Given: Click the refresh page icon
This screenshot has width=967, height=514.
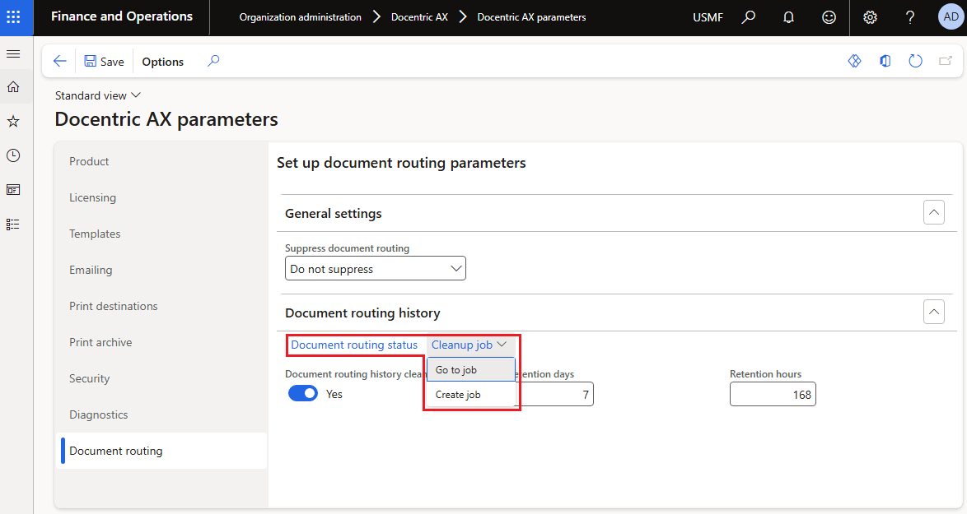Looking at the screenshot, I should coord(915,61).
